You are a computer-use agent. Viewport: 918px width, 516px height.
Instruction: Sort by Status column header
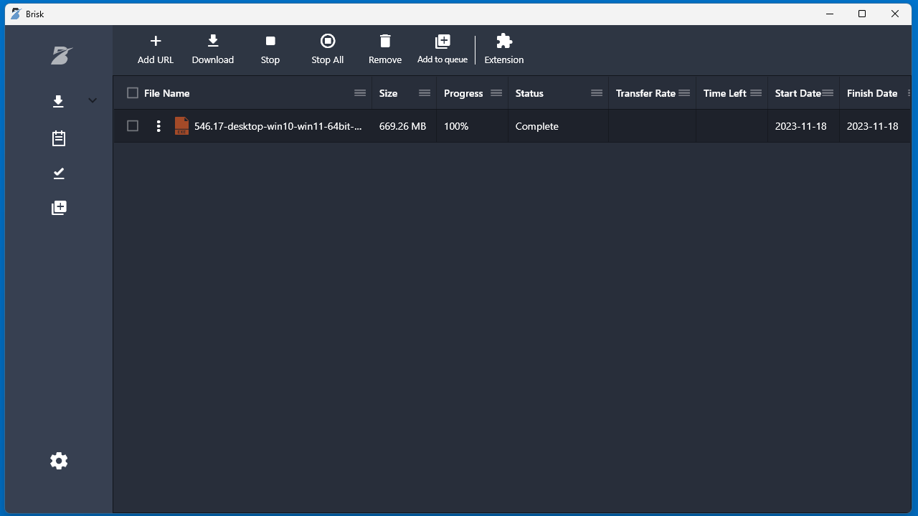coord(529,93)
